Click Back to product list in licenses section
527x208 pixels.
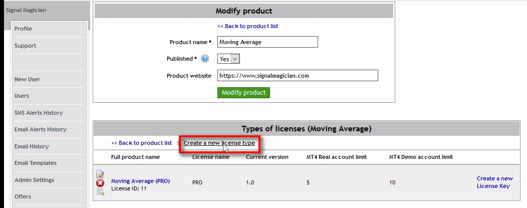[141, 143]
